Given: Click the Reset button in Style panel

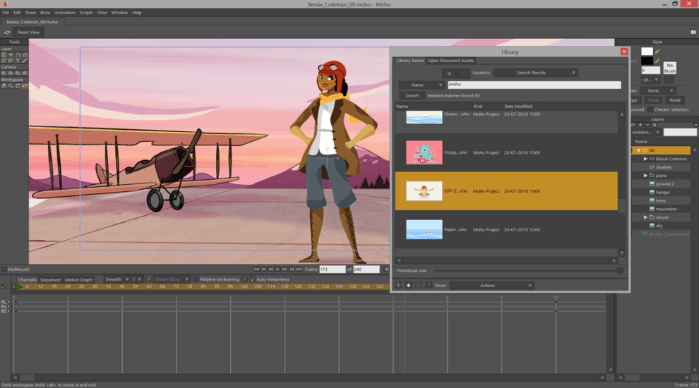Looking at the screenshot, I should tap(675, 100).
